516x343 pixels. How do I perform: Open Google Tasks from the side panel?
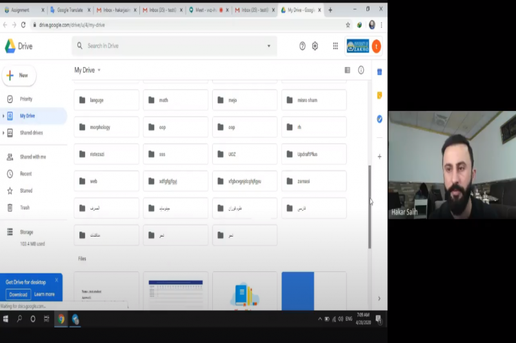pos(379,119)
